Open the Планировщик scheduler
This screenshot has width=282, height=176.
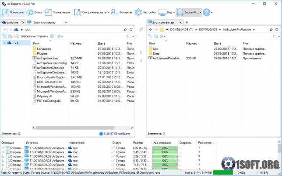coord(57,12)
